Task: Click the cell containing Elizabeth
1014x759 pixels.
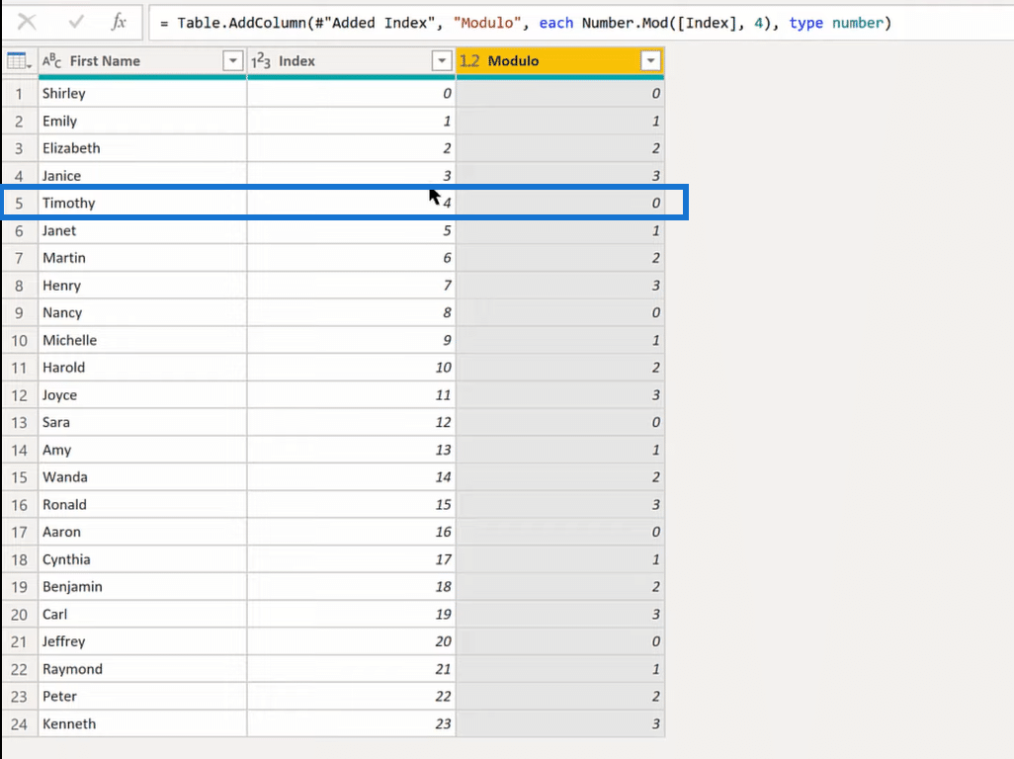Action: tap(142, 148)
